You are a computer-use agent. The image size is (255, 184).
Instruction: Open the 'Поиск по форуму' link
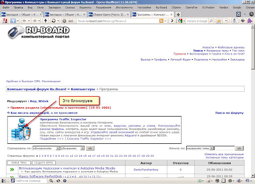[x=229, y=113]
